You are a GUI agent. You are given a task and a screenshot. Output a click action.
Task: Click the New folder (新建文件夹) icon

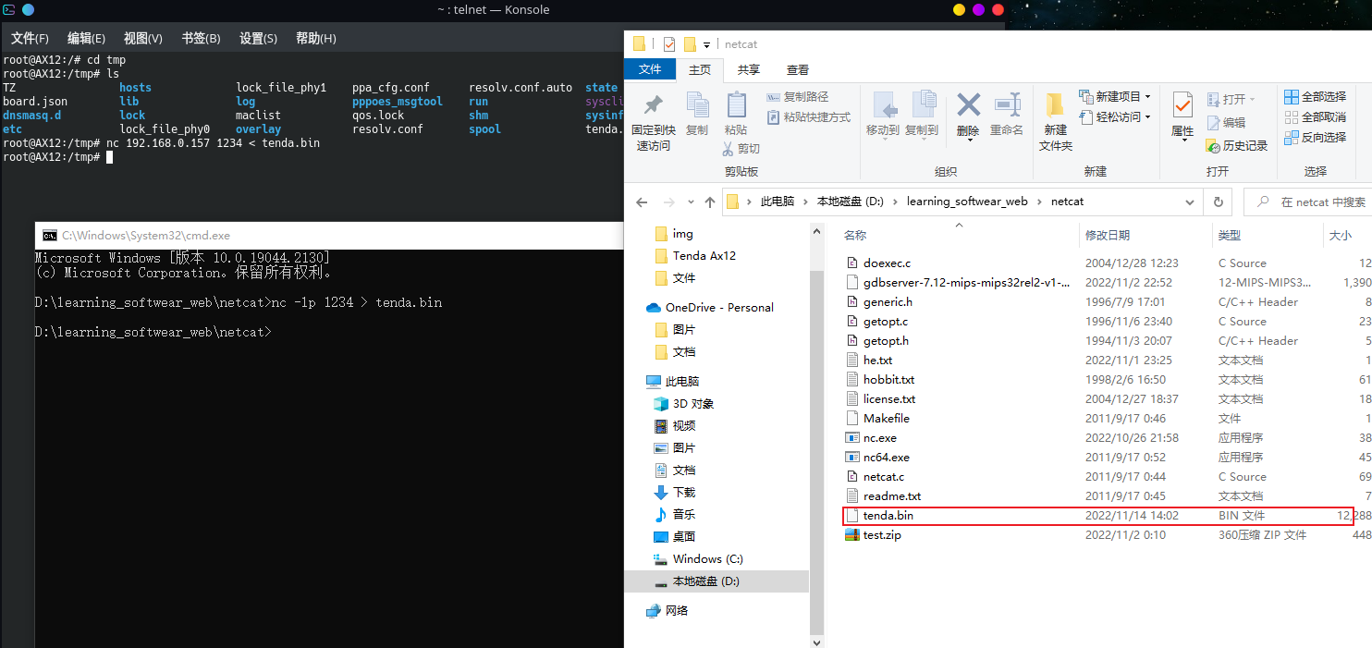1055,105
